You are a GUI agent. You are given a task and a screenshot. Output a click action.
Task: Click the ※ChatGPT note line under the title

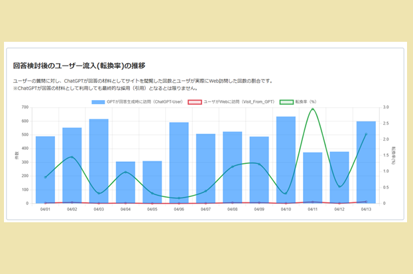pos(105,88)
